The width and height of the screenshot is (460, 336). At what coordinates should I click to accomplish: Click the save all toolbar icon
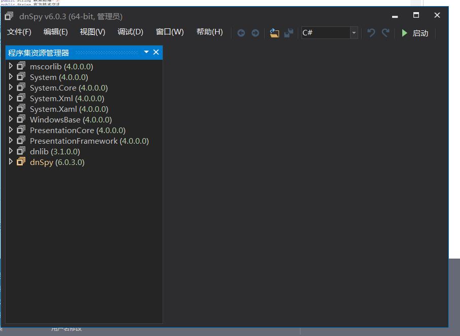tap(289, 33)
